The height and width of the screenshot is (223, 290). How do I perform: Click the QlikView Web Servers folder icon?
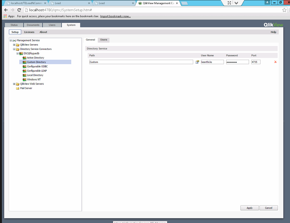[x=18, y=84]
